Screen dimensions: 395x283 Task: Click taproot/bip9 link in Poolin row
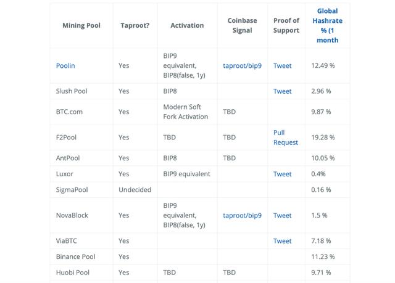[242, 65]
